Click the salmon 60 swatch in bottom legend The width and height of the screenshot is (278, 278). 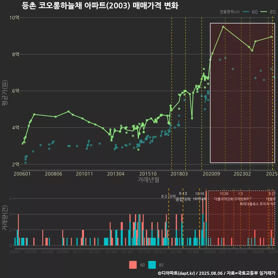click(133, 265)
